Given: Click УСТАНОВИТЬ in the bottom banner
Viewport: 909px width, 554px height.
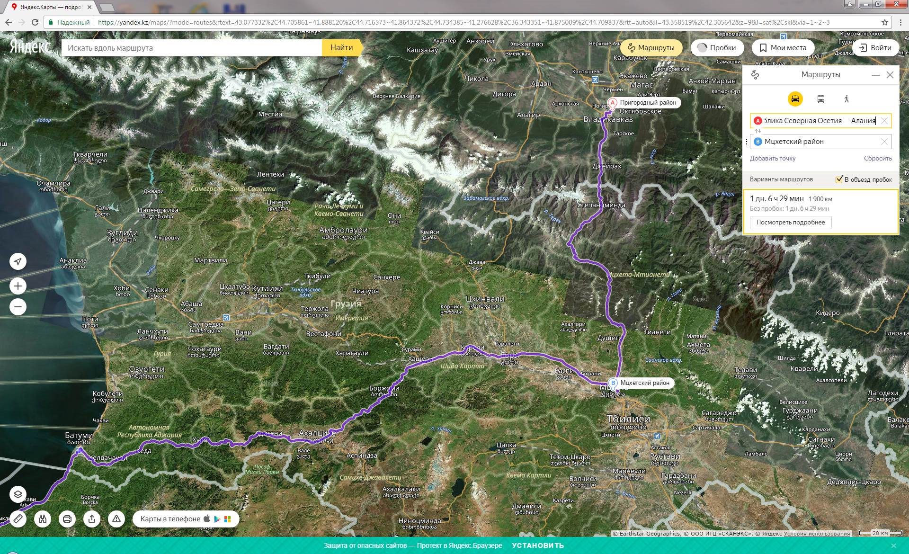Looking at the screenshot, I should pos(538,545).
